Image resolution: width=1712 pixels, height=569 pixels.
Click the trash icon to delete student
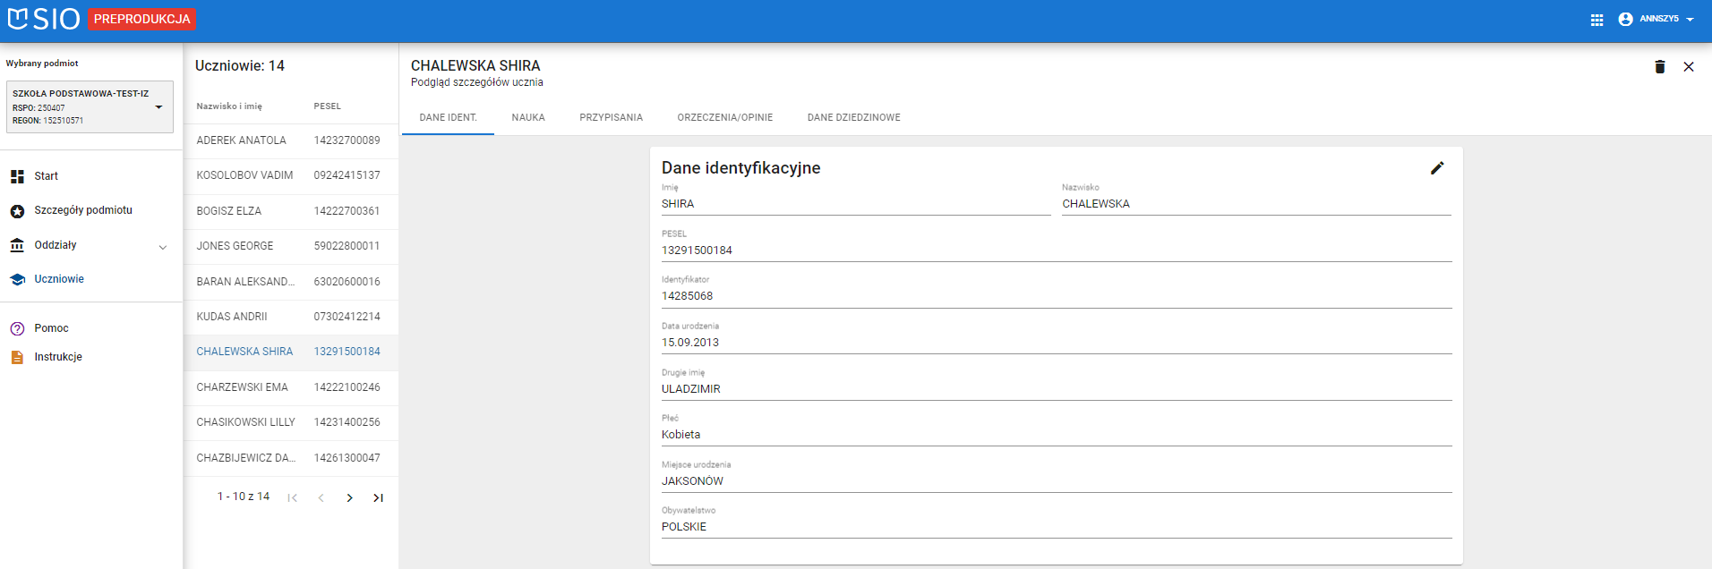1659,67
